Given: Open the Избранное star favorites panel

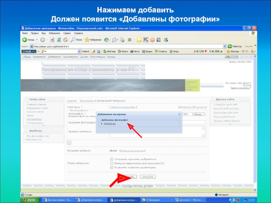Looking at the screenshot, I should click(x=93, y=40).
